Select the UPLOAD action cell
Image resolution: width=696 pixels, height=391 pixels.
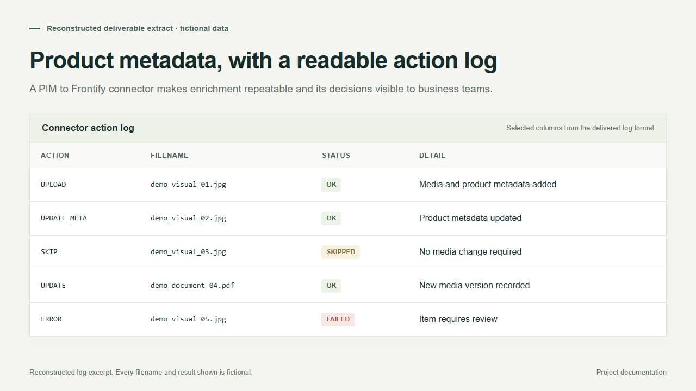[53, 185]
